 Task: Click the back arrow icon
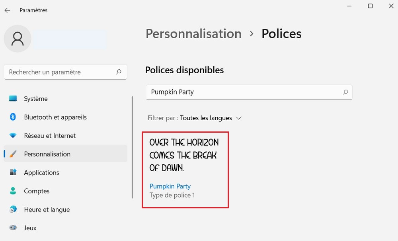tap(8, 10)
